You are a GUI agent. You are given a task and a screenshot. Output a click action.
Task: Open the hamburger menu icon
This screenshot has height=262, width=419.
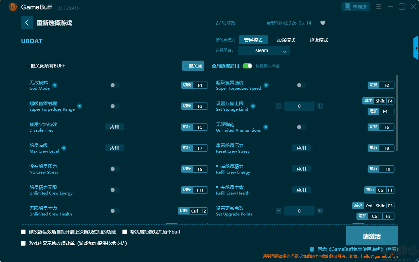coord(379,7)
